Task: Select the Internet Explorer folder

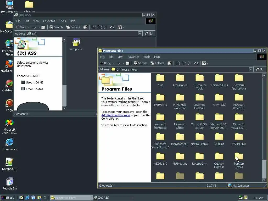Action: (x=199, y=102)
